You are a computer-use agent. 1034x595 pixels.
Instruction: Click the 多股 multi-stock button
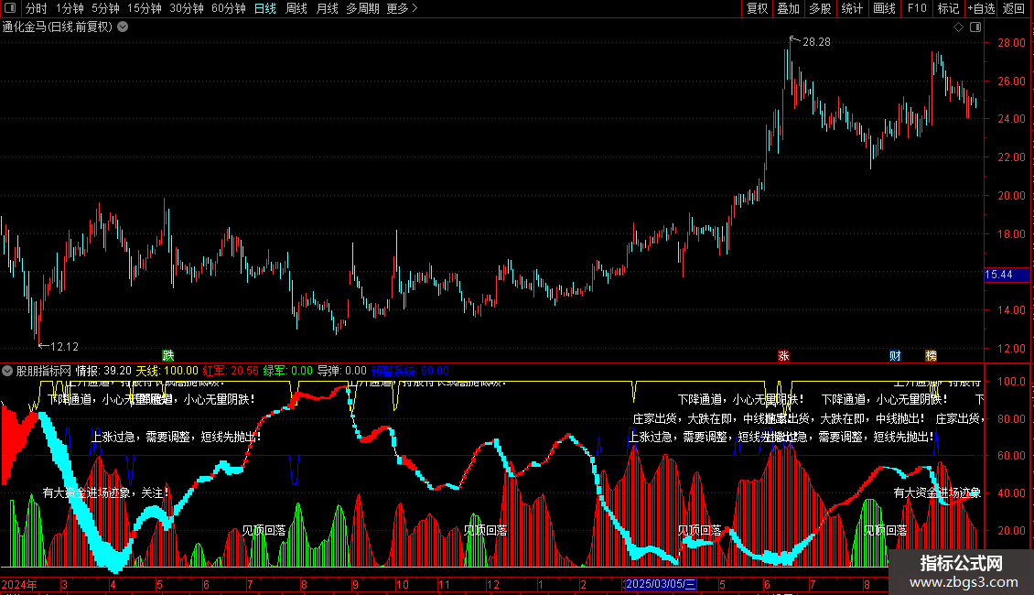pos(821,8)
